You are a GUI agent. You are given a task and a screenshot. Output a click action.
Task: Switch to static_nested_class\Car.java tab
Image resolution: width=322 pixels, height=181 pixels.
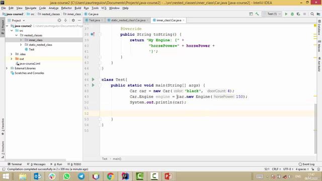(x=128, y=20)
